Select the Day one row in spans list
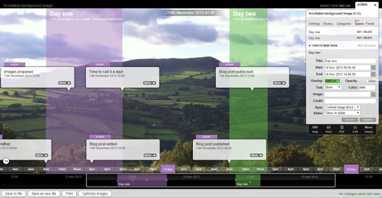Viewport: 382px width, 198px height. click(342, 32)
